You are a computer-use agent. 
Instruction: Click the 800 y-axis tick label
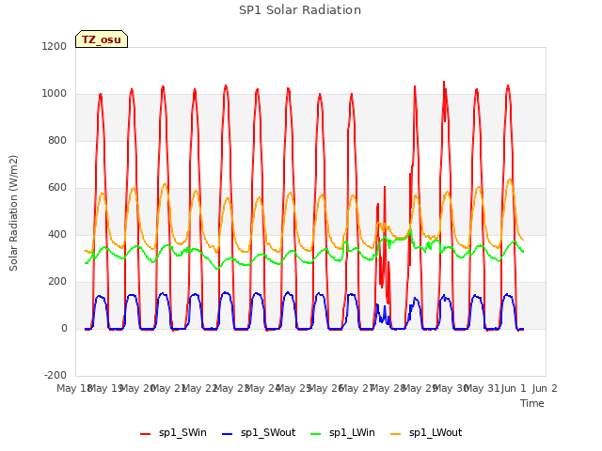(57, 140)
